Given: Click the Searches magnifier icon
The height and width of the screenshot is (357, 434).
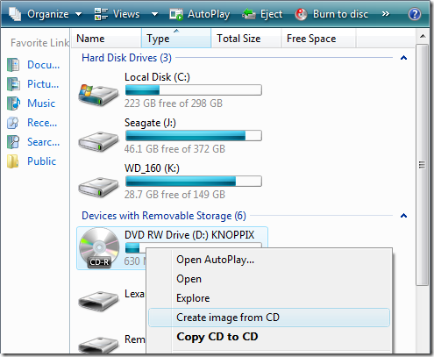Looking at the screenshot, I should (13, 142).
